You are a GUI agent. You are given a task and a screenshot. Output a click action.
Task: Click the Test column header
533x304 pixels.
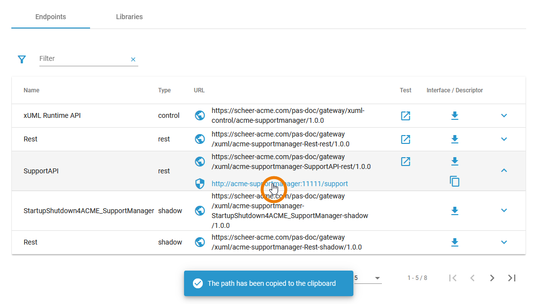point(406,90)
